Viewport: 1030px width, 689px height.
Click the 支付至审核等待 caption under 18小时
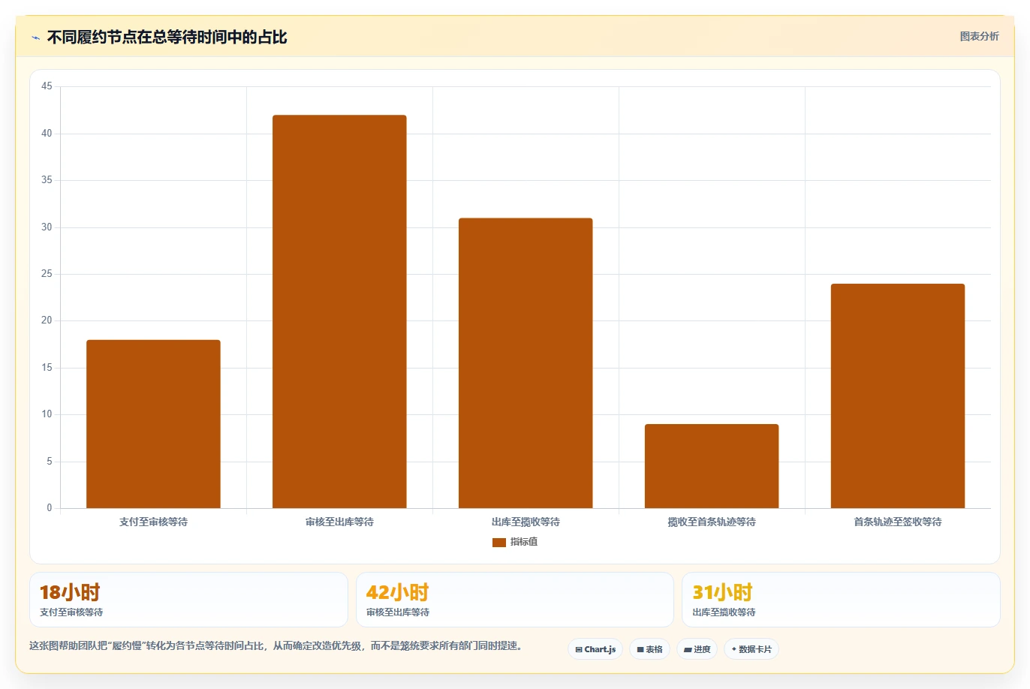coord(71,612)
